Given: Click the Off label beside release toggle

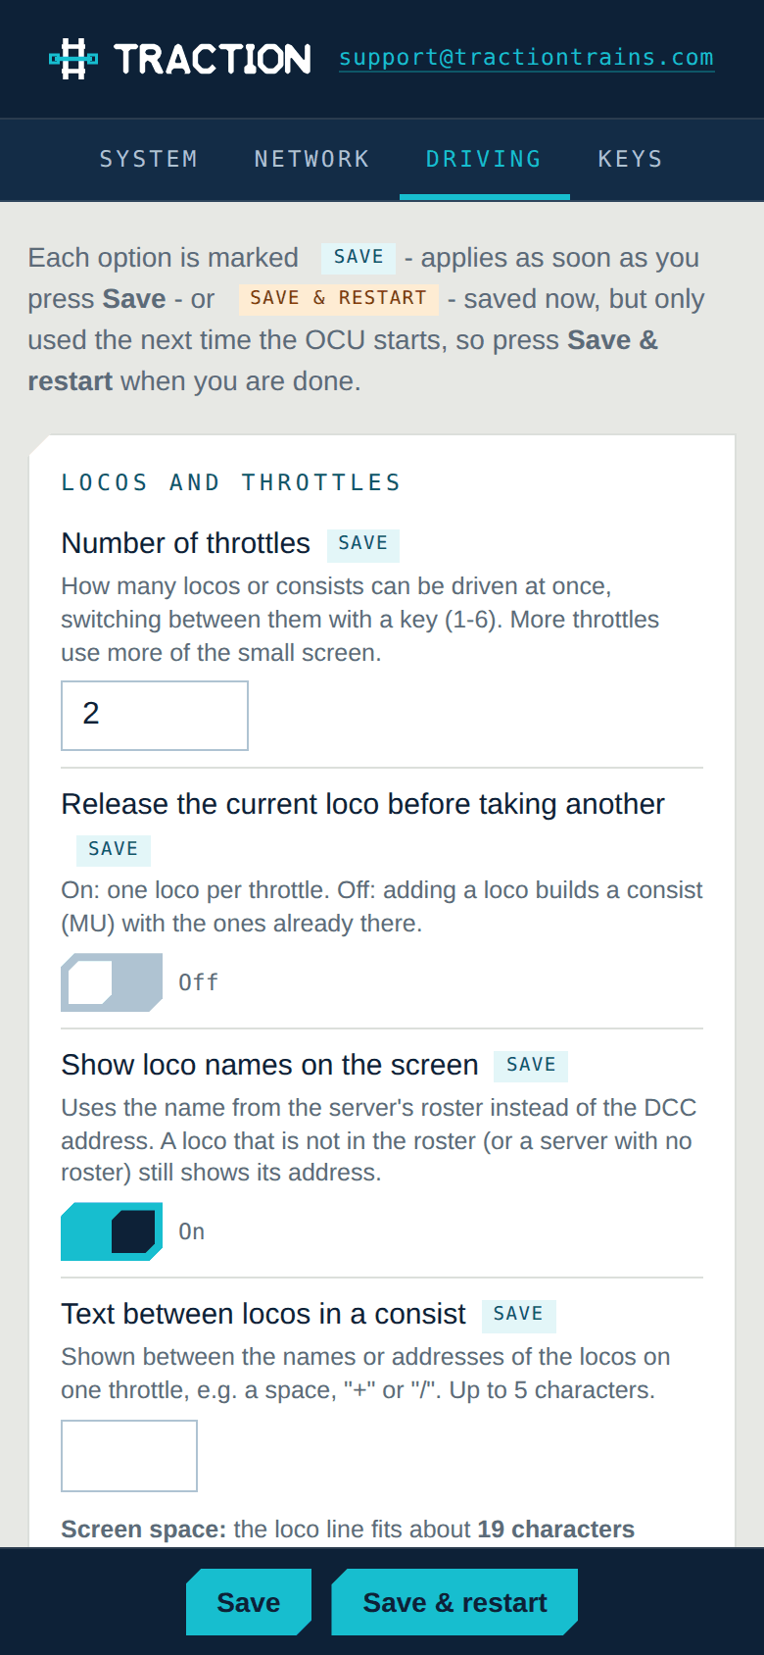Looking at the screenshot, I should click(199, 982).
